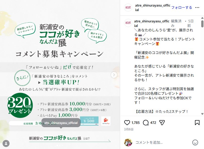Open atre avatar beside the caption
The image size is (204, 149).
coord(128,23)
